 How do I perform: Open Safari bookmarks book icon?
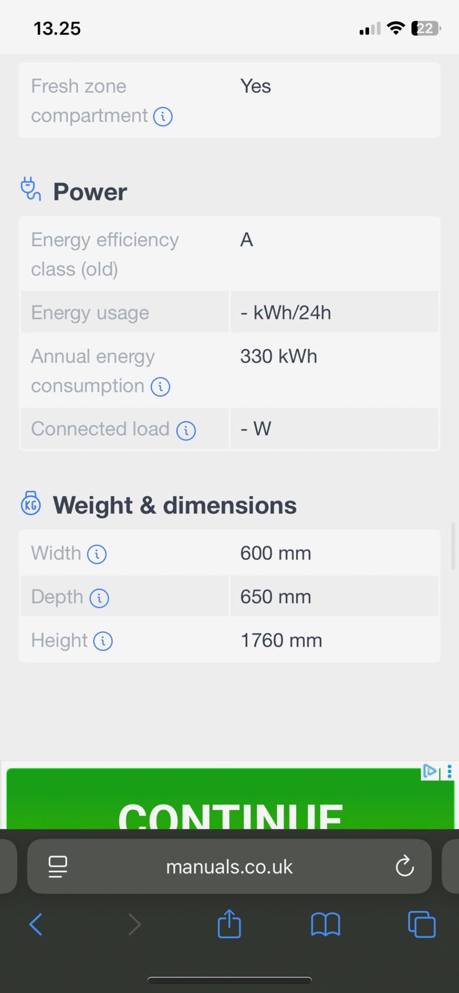[x=325, y=925]
